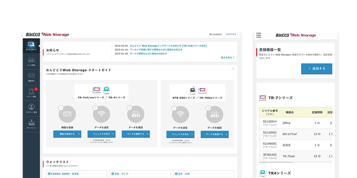Open 2019-02-06 Web Storageアップデート news link
Viewport: 357px width, 178px height.
pos(168,46)
